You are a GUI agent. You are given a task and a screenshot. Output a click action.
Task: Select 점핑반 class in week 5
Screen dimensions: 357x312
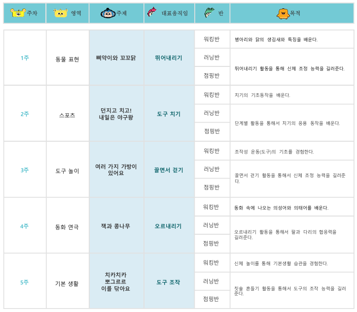point(212,299)
